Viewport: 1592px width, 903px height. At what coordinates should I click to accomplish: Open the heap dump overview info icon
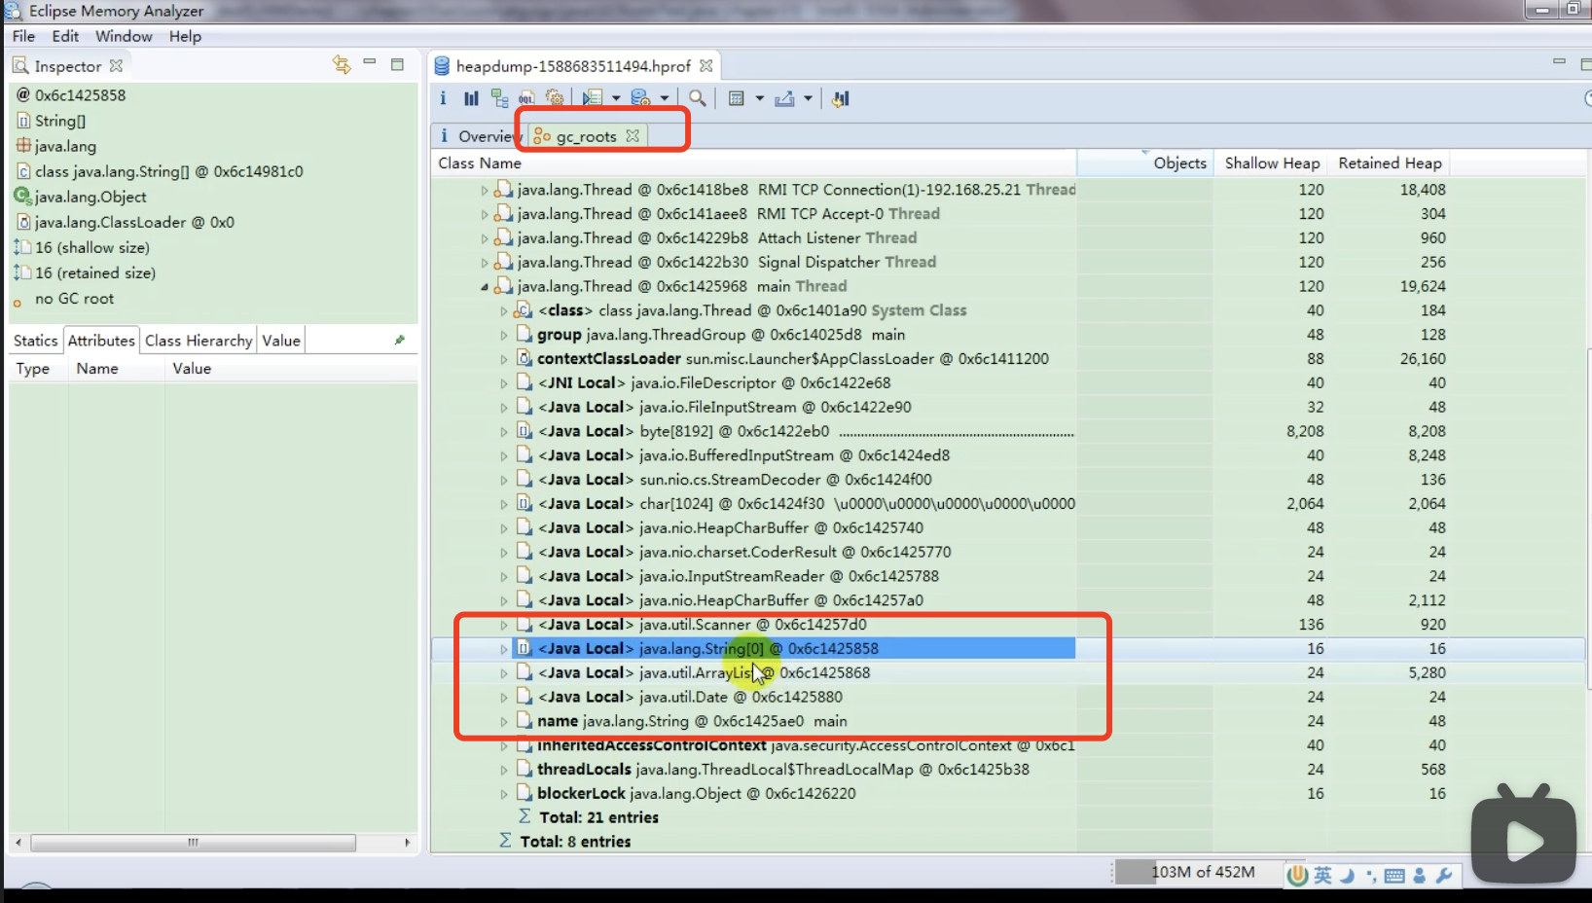coord(443,98)
